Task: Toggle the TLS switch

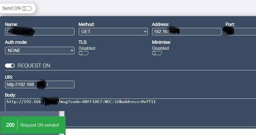Action: [83, 53]
